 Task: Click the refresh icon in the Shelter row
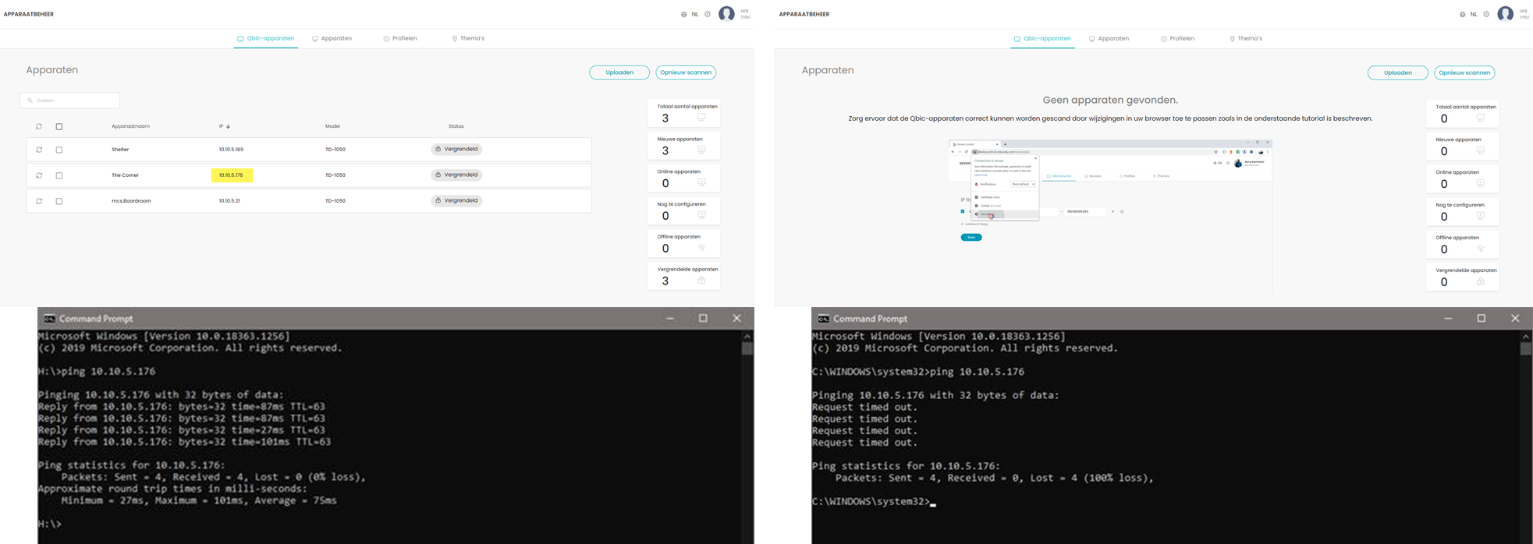point(39,150)
